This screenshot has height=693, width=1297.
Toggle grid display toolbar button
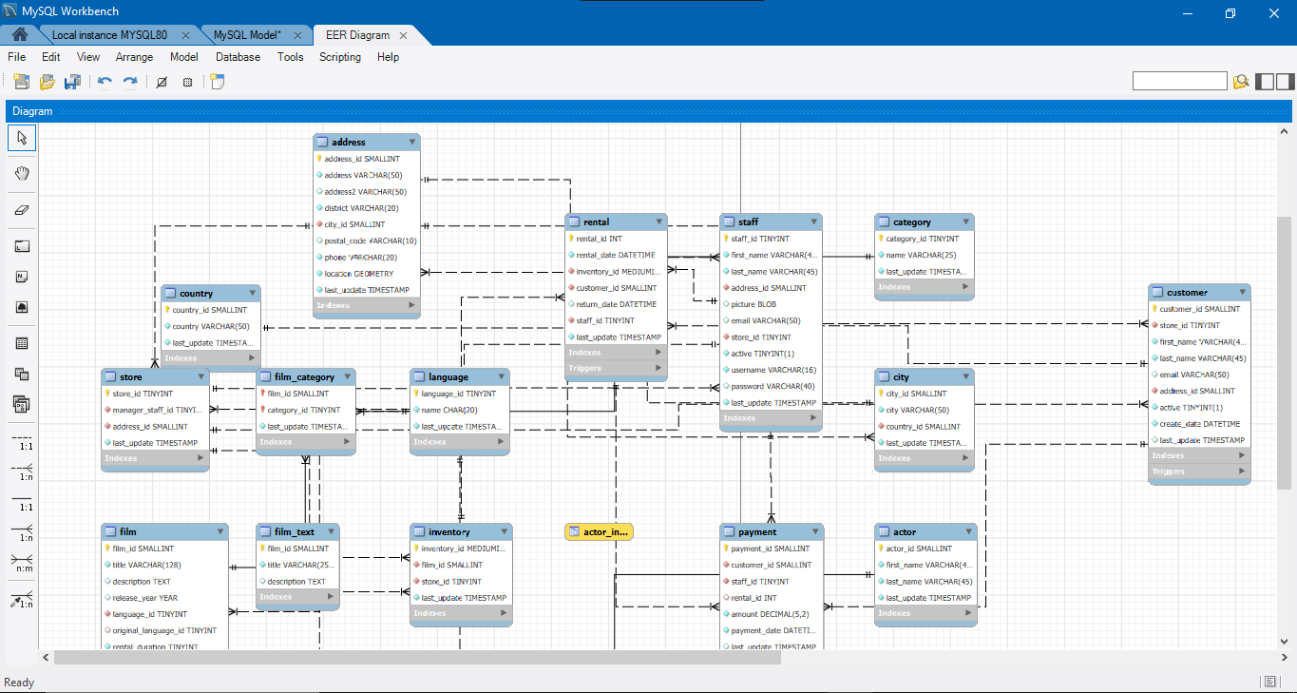point(162,82)
